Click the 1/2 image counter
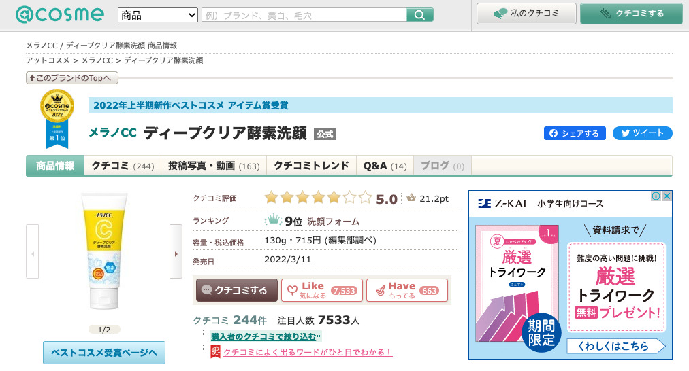 (104, 330)
